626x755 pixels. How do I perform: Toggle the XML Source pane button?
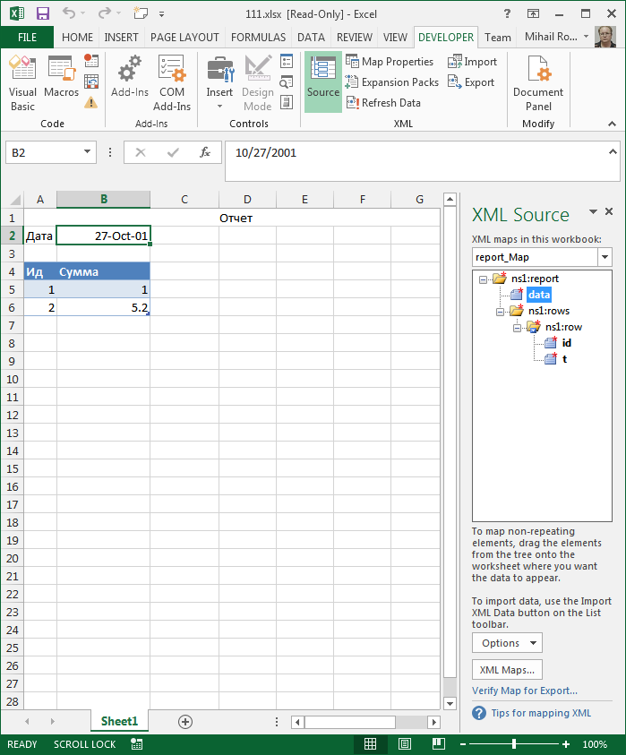click(x=322, y=82)
